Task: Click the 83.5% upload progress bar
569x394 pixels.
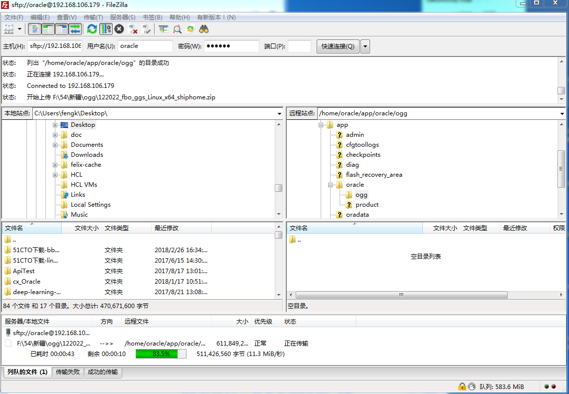Action: [x=161, y=354]
